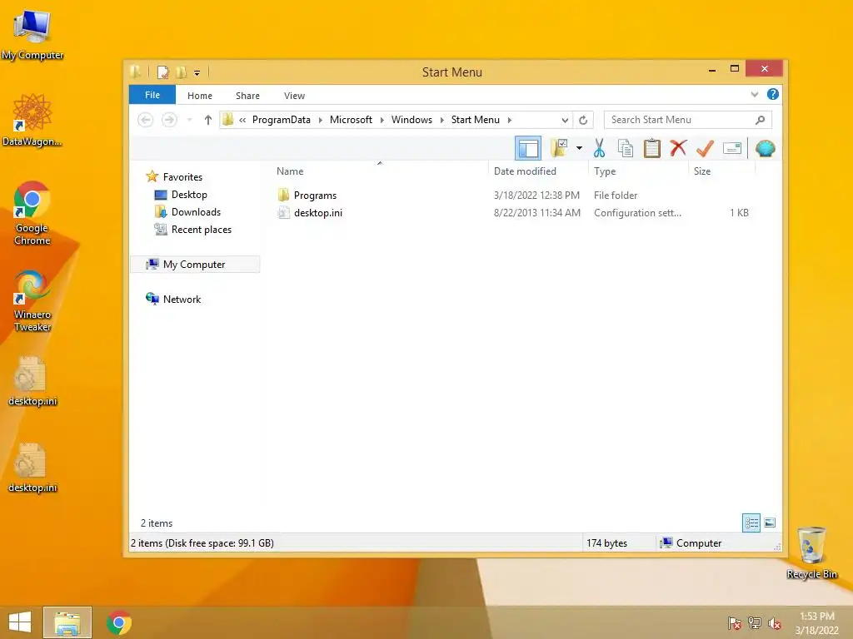Sort by the Name column header

(290, 171)
